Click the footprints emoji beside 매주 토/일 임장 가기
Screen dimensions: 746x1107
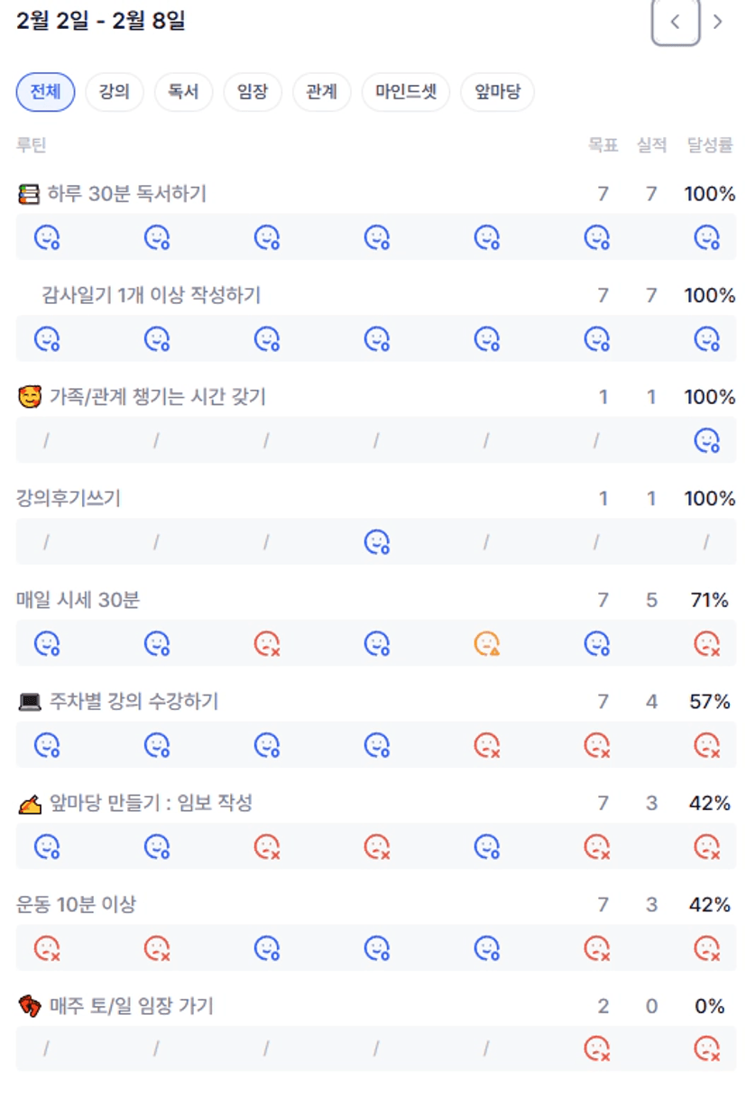(x=29, y=1006)
